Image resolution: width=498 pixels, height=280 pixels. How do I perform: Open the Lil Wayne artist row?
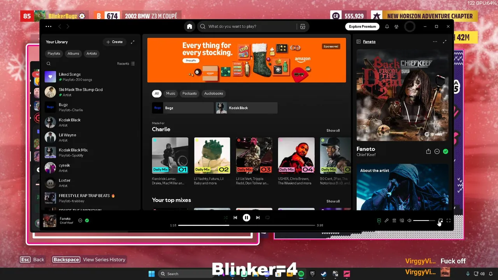tap(90, 137)
